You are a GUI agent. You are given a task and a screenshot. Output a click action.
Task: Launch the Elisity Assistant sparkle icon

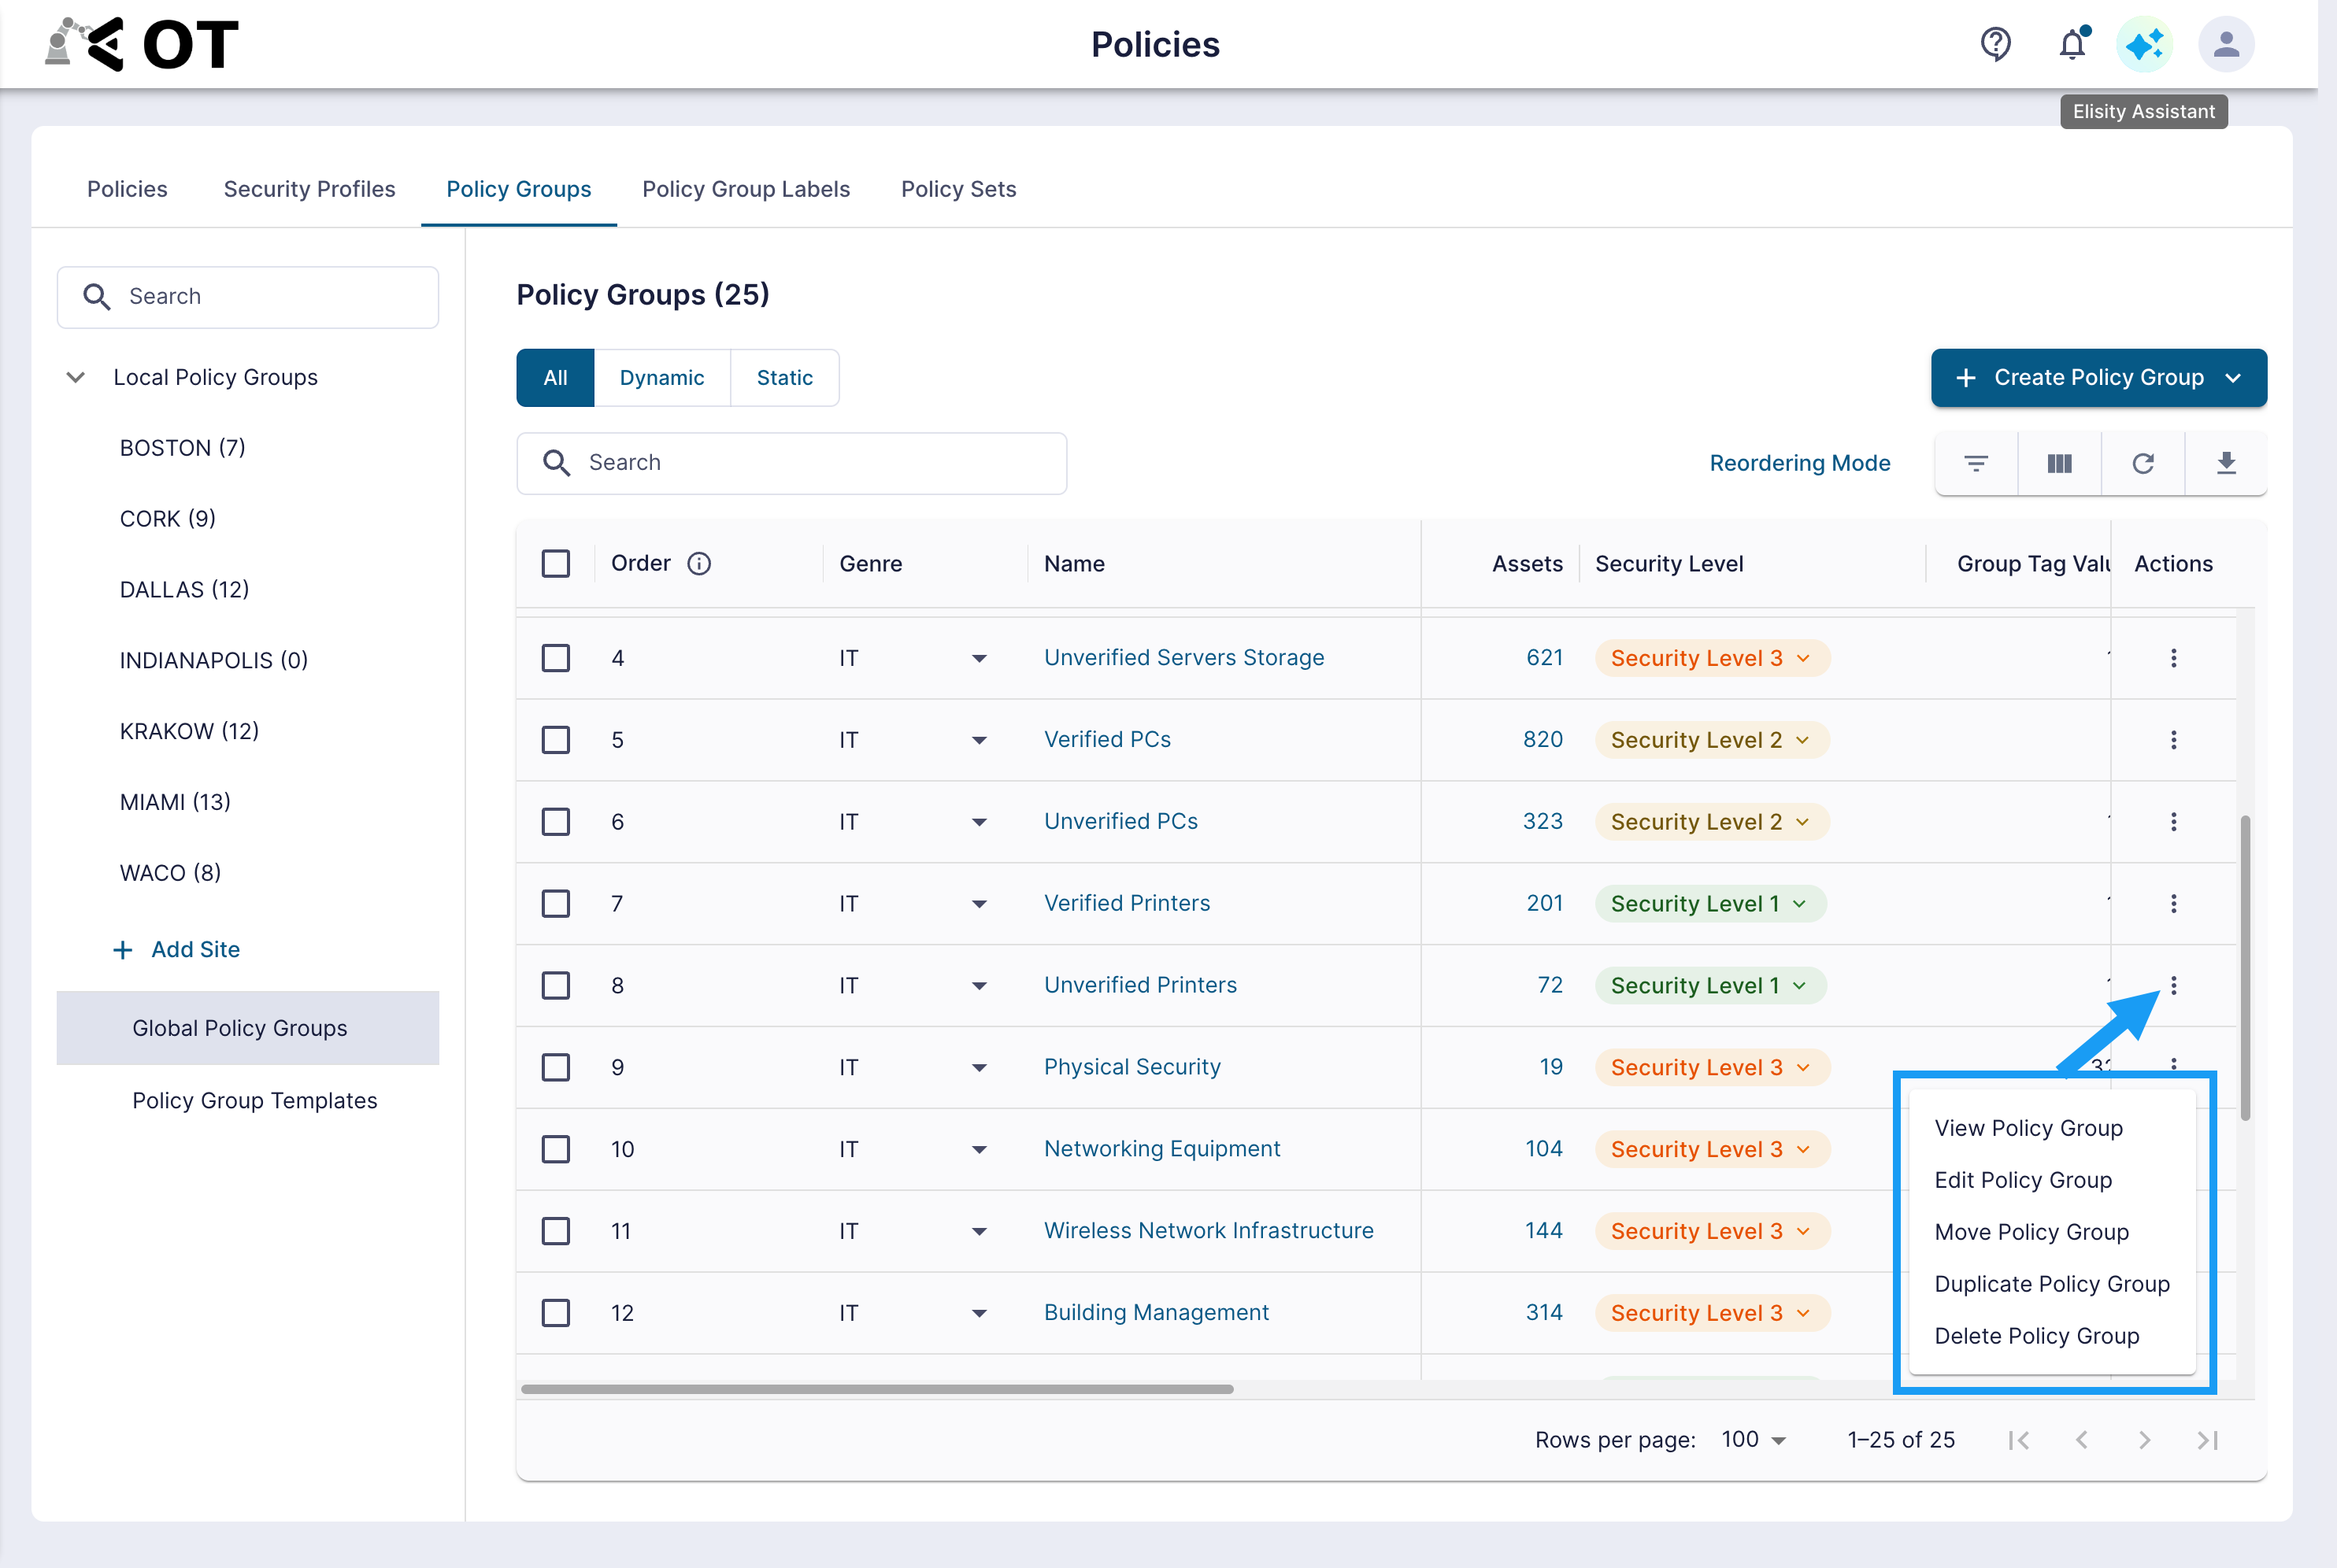(2144, 44)
